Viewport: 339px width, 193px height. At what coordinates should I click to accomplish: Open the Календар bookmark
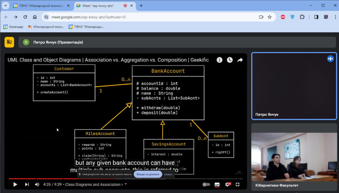tap(13, 27)
